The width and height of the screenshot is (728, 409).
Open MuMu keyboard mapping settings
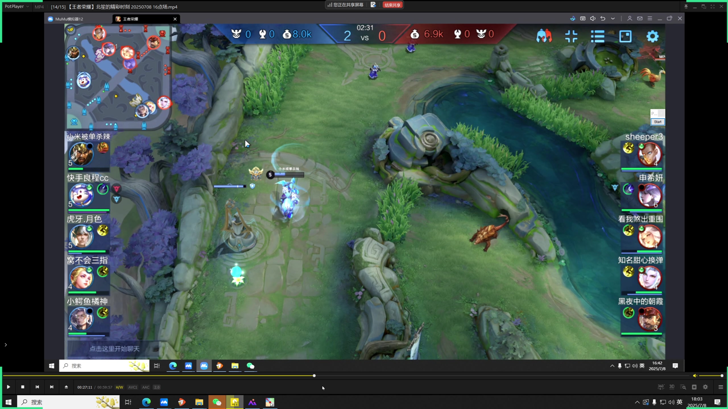pyautogui.click(x=583, y=18)
